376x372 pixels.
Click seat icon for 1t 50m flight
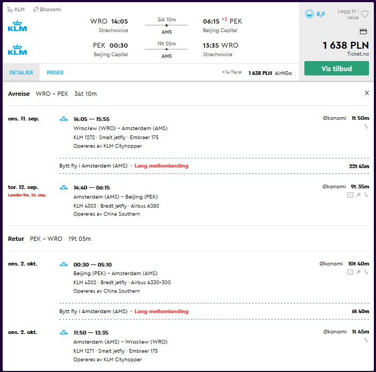pos(366,126)
